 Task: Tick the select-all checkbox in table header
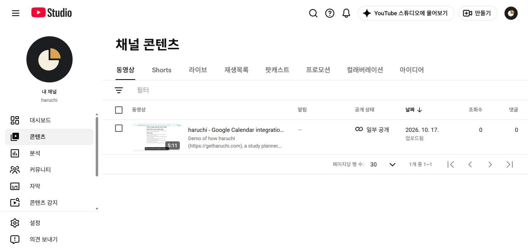(x=119, y=110)
